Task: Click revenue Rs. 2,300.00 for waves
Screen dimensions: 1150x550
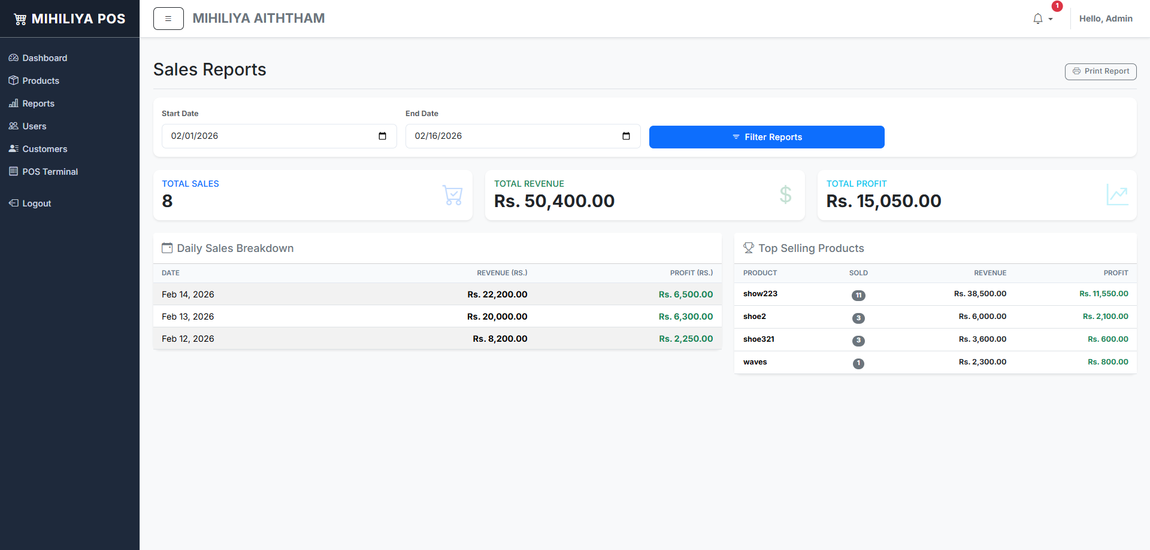Action: (x=982, y=362)
